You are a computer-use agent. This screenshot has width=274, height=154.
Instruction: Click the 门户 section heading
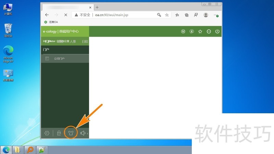(x=46, y=50)
